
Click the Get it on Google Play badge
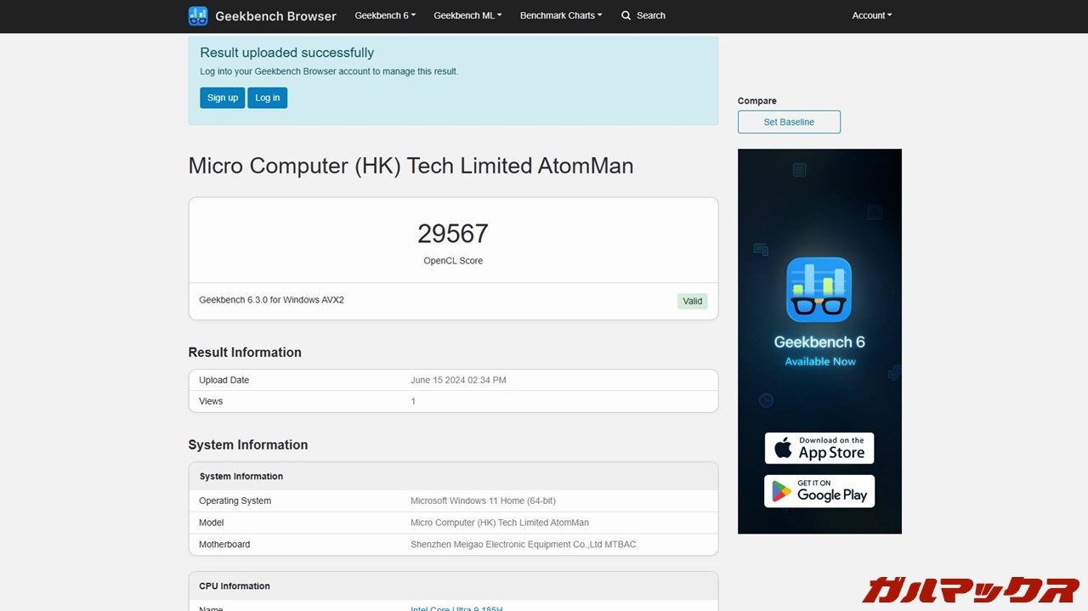(x=819, y=491)
